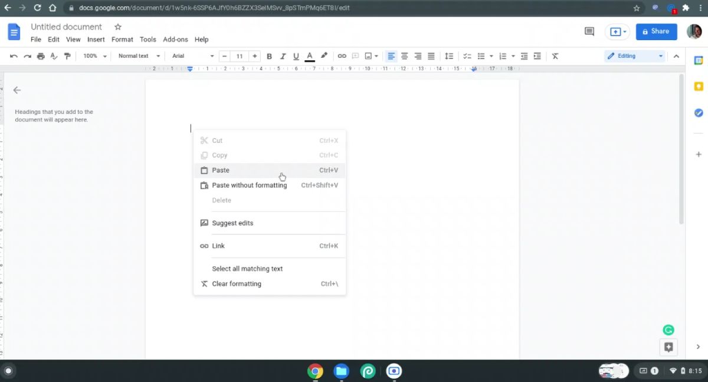Click the Insert link toolbar icon
The width and height of the screenshot is (708, 382).
pyautogui.click(x=342, y=55)
